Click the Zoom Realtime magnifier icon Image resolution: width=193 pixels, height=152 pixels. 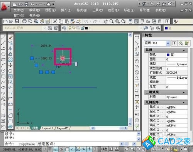pyautogui.click(x=112, y=21)
